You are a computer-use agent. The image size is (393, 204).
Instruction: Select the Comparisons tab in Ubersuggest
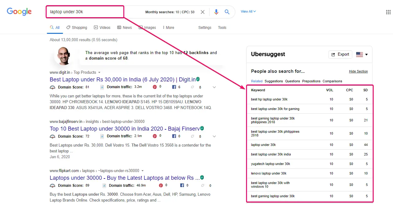click(x=332, y=81)
